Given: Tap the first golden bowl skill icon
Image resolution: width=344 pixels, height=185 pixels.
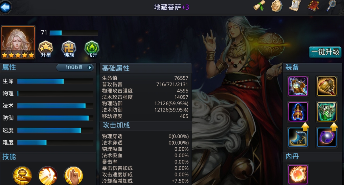Looking at the screenshot, I should pyautogui.click(x=22, y=175).
